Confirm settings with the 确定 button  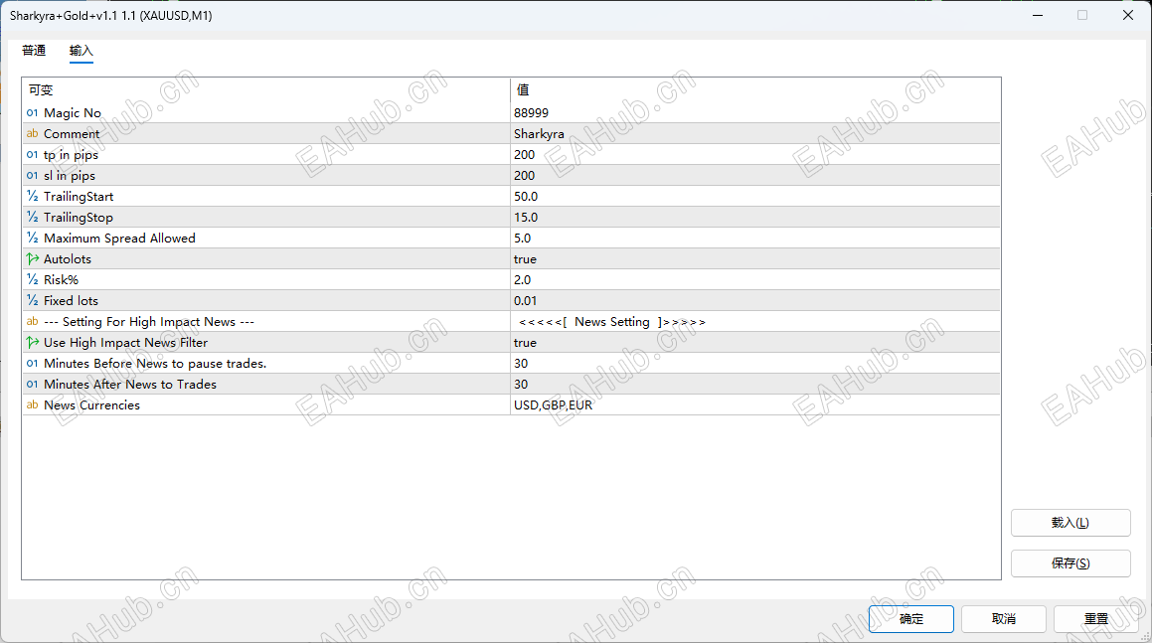[911, 619]
